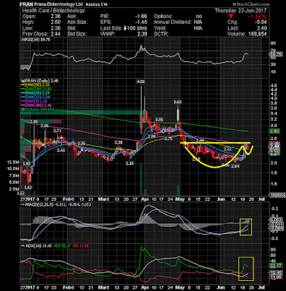Select the red -1.64% percent change

click(x=258, y=17)
